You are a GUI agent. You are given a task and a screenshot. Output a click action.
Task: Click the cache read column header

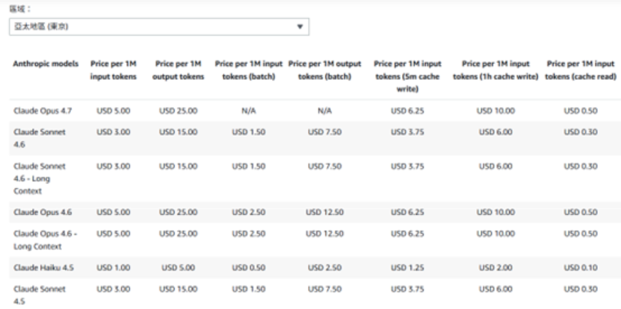point(581,70)
